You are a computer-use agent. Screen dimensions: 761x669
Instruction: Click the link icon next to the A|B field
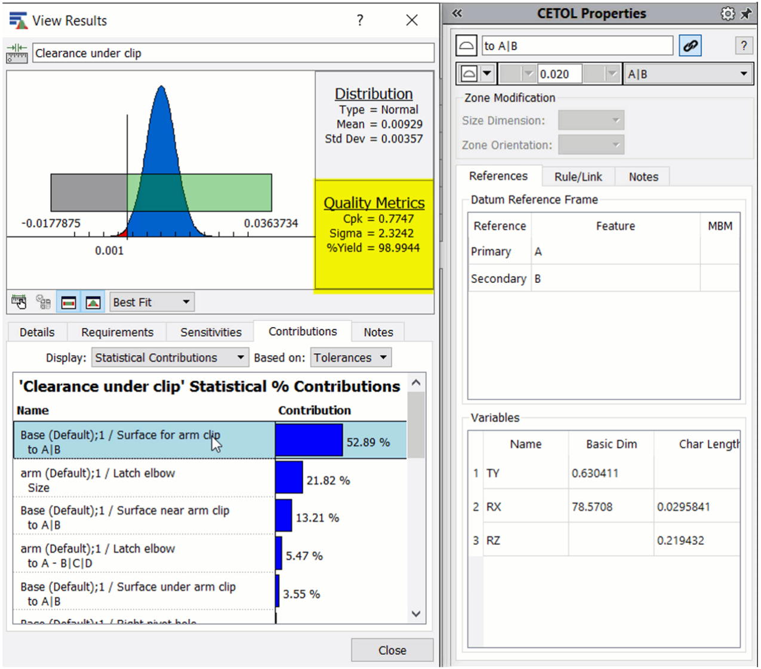click(690, 45)
